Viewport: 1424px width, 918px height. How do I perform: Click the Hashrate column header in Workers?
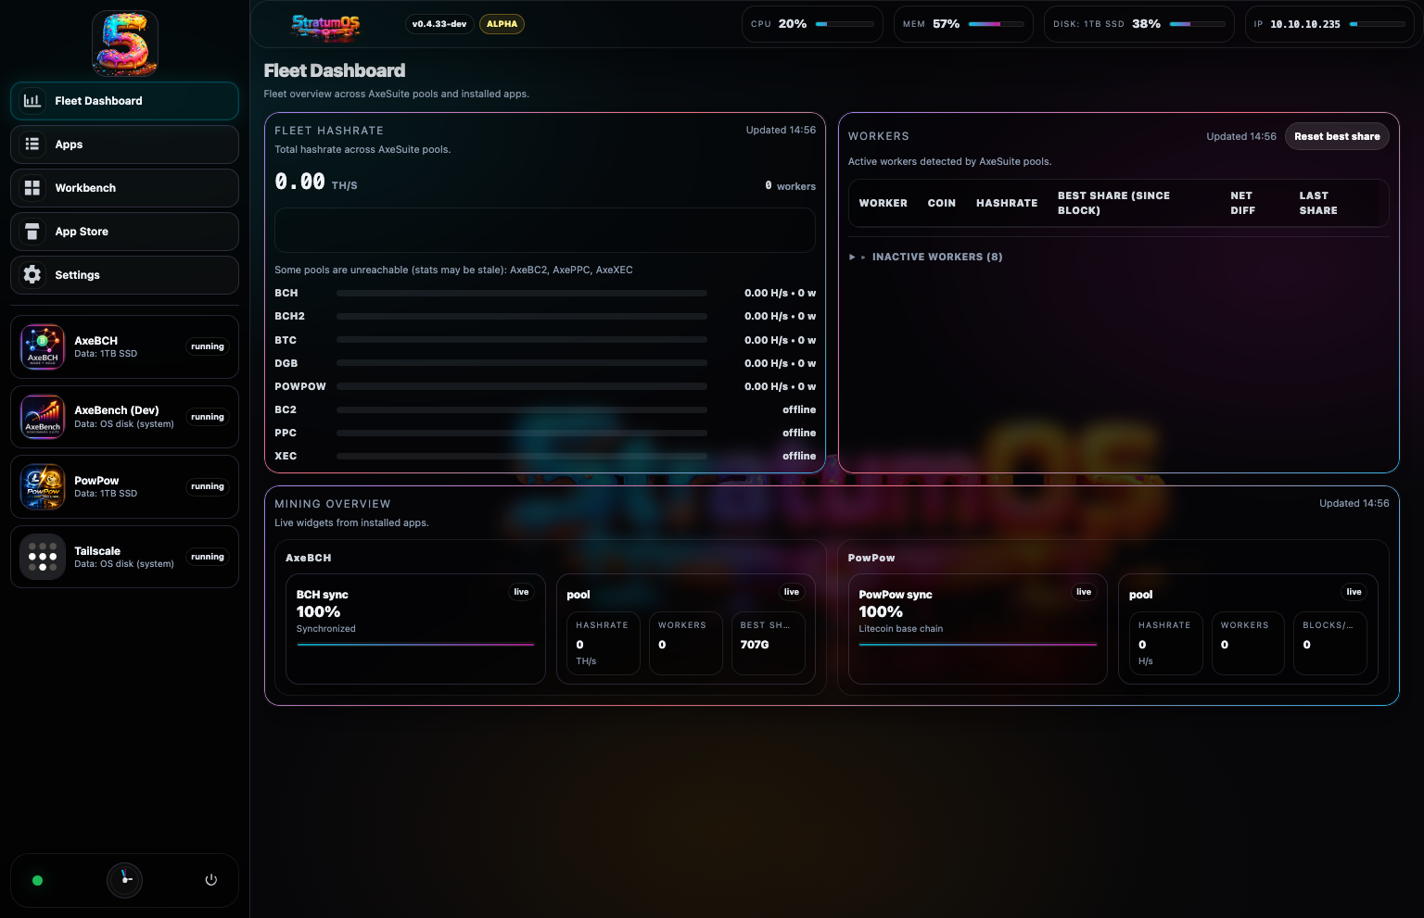point(1007,203)
